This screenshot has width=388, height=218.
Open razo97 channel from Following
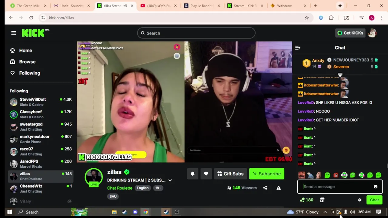click(x=41, y=151)
